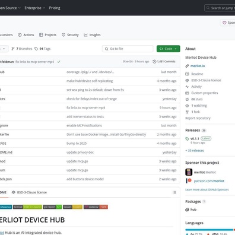Click the link icon beside merliot.io

point(187,66)
